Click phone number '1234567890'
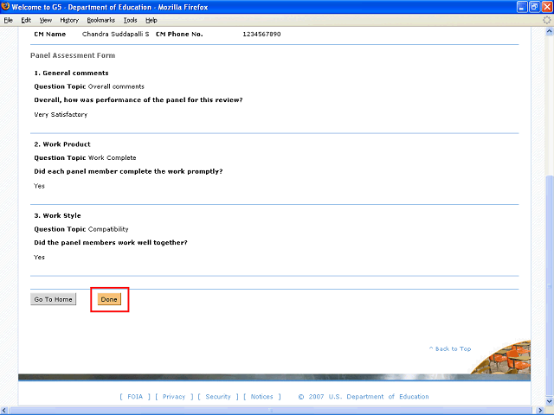554x415 pixels. pos(261,35)
